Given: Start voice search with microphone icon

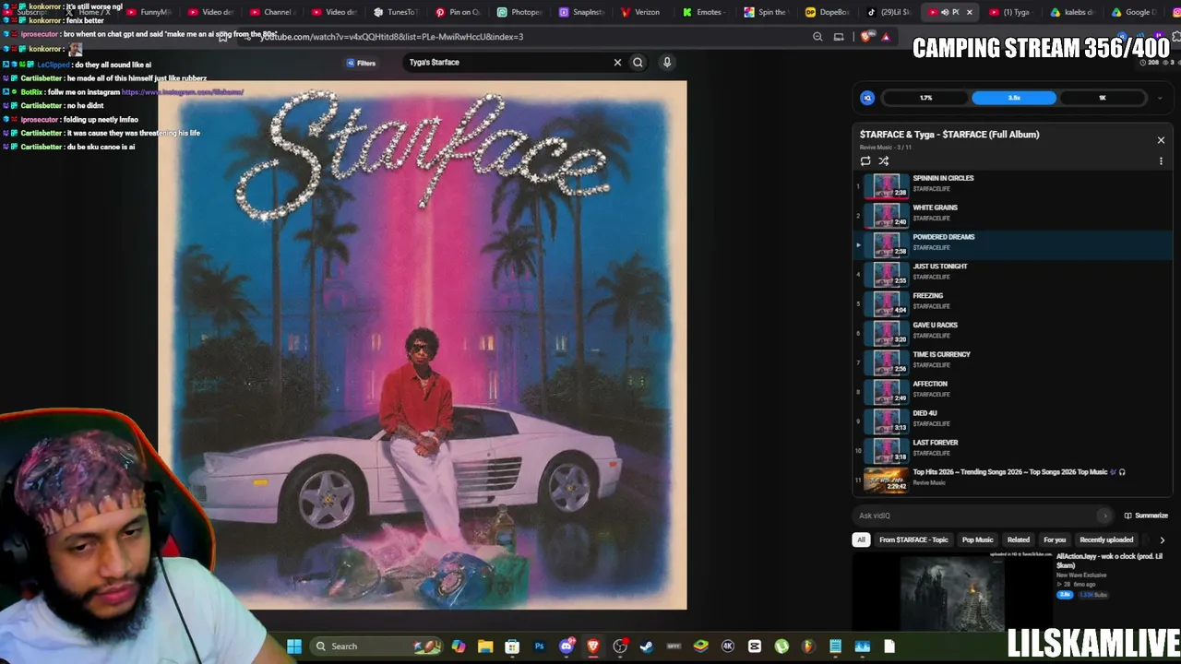Looking at the screenshot, I should click(667, 63).
